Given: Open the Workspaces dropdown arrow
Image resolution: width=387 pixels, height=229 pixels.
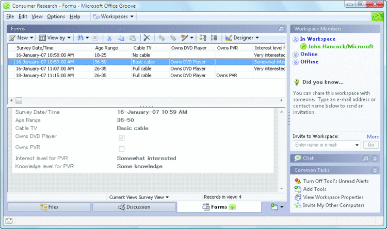Looking at the screenshot, I should click(132, 16).
